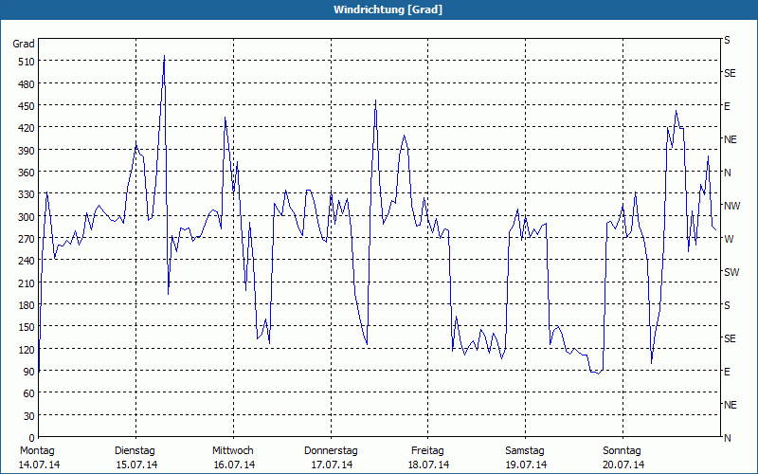Click the y-axis value 60
The width and height of the screenshot is (758, 474).
pyautogui.click(x=29, y=393)
